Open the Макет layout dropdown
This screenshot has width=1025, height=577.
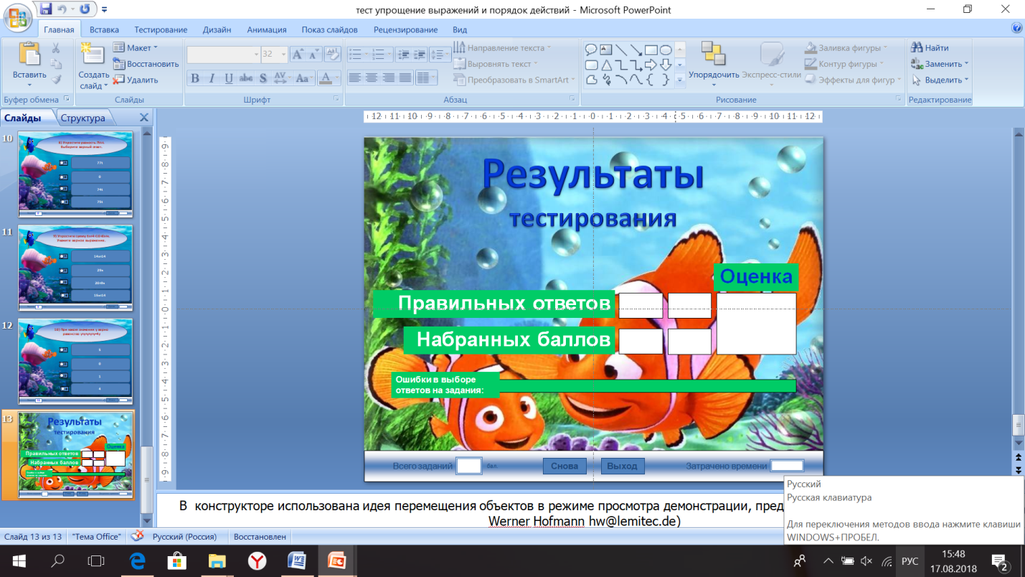134,48
